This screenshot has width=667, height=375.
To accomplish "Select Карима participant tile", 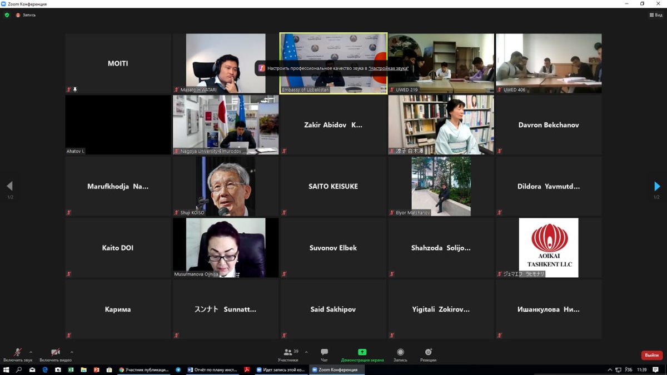I will pos(118,309).
